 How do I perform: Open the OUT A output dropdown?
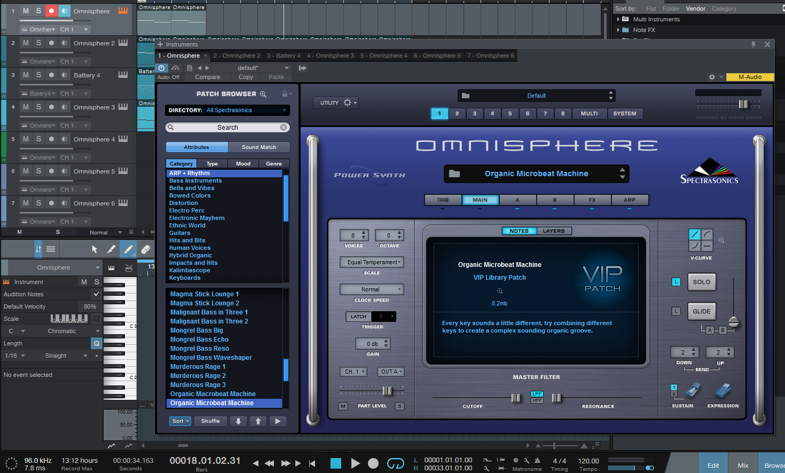[x=391, y=372]
